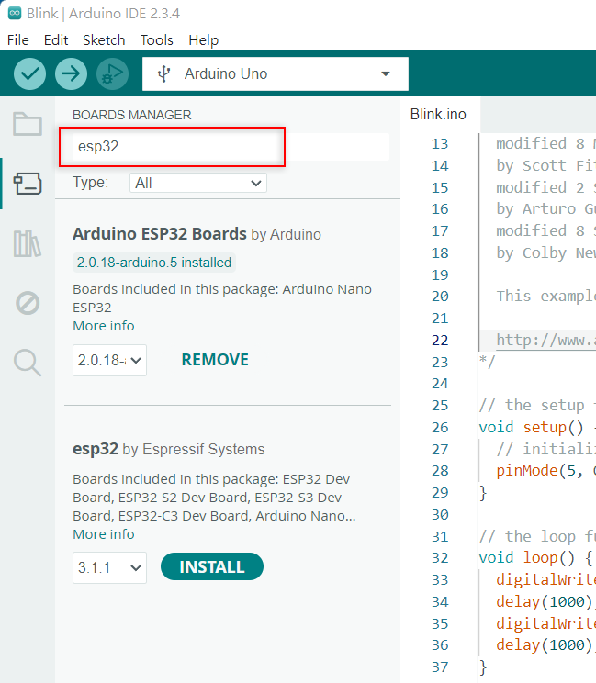Open the Help menu
Screen dimensions: 596x683
coord(204,40)
